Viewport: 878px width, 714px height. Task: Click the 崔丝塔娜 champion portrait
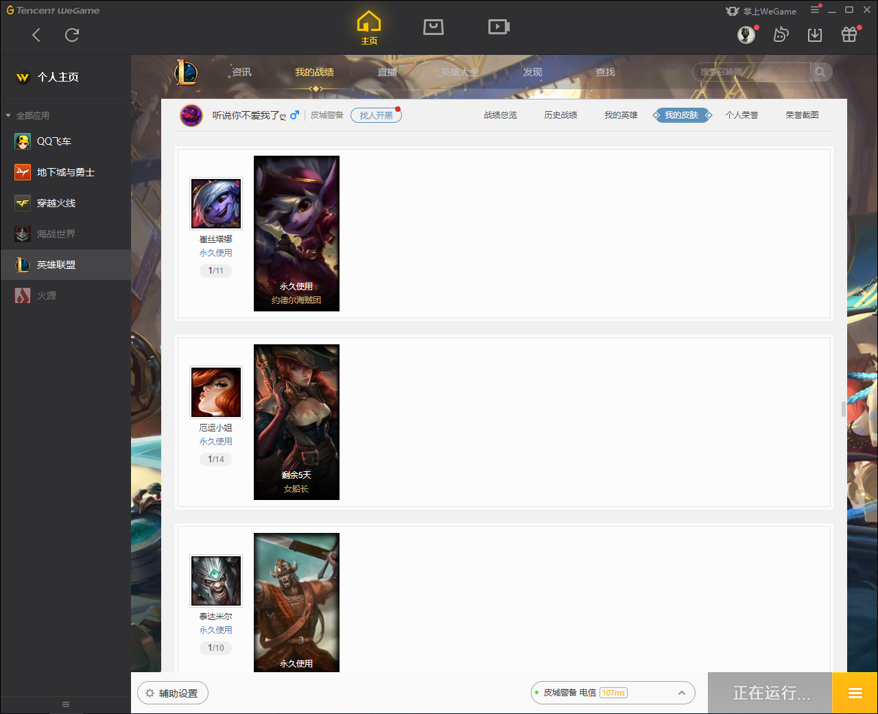(x=216, y=204)
